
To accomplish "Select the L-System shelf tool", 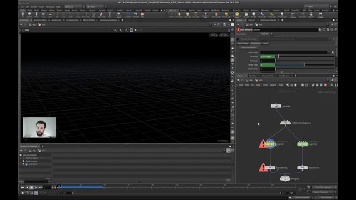I will tap(128, 15).
